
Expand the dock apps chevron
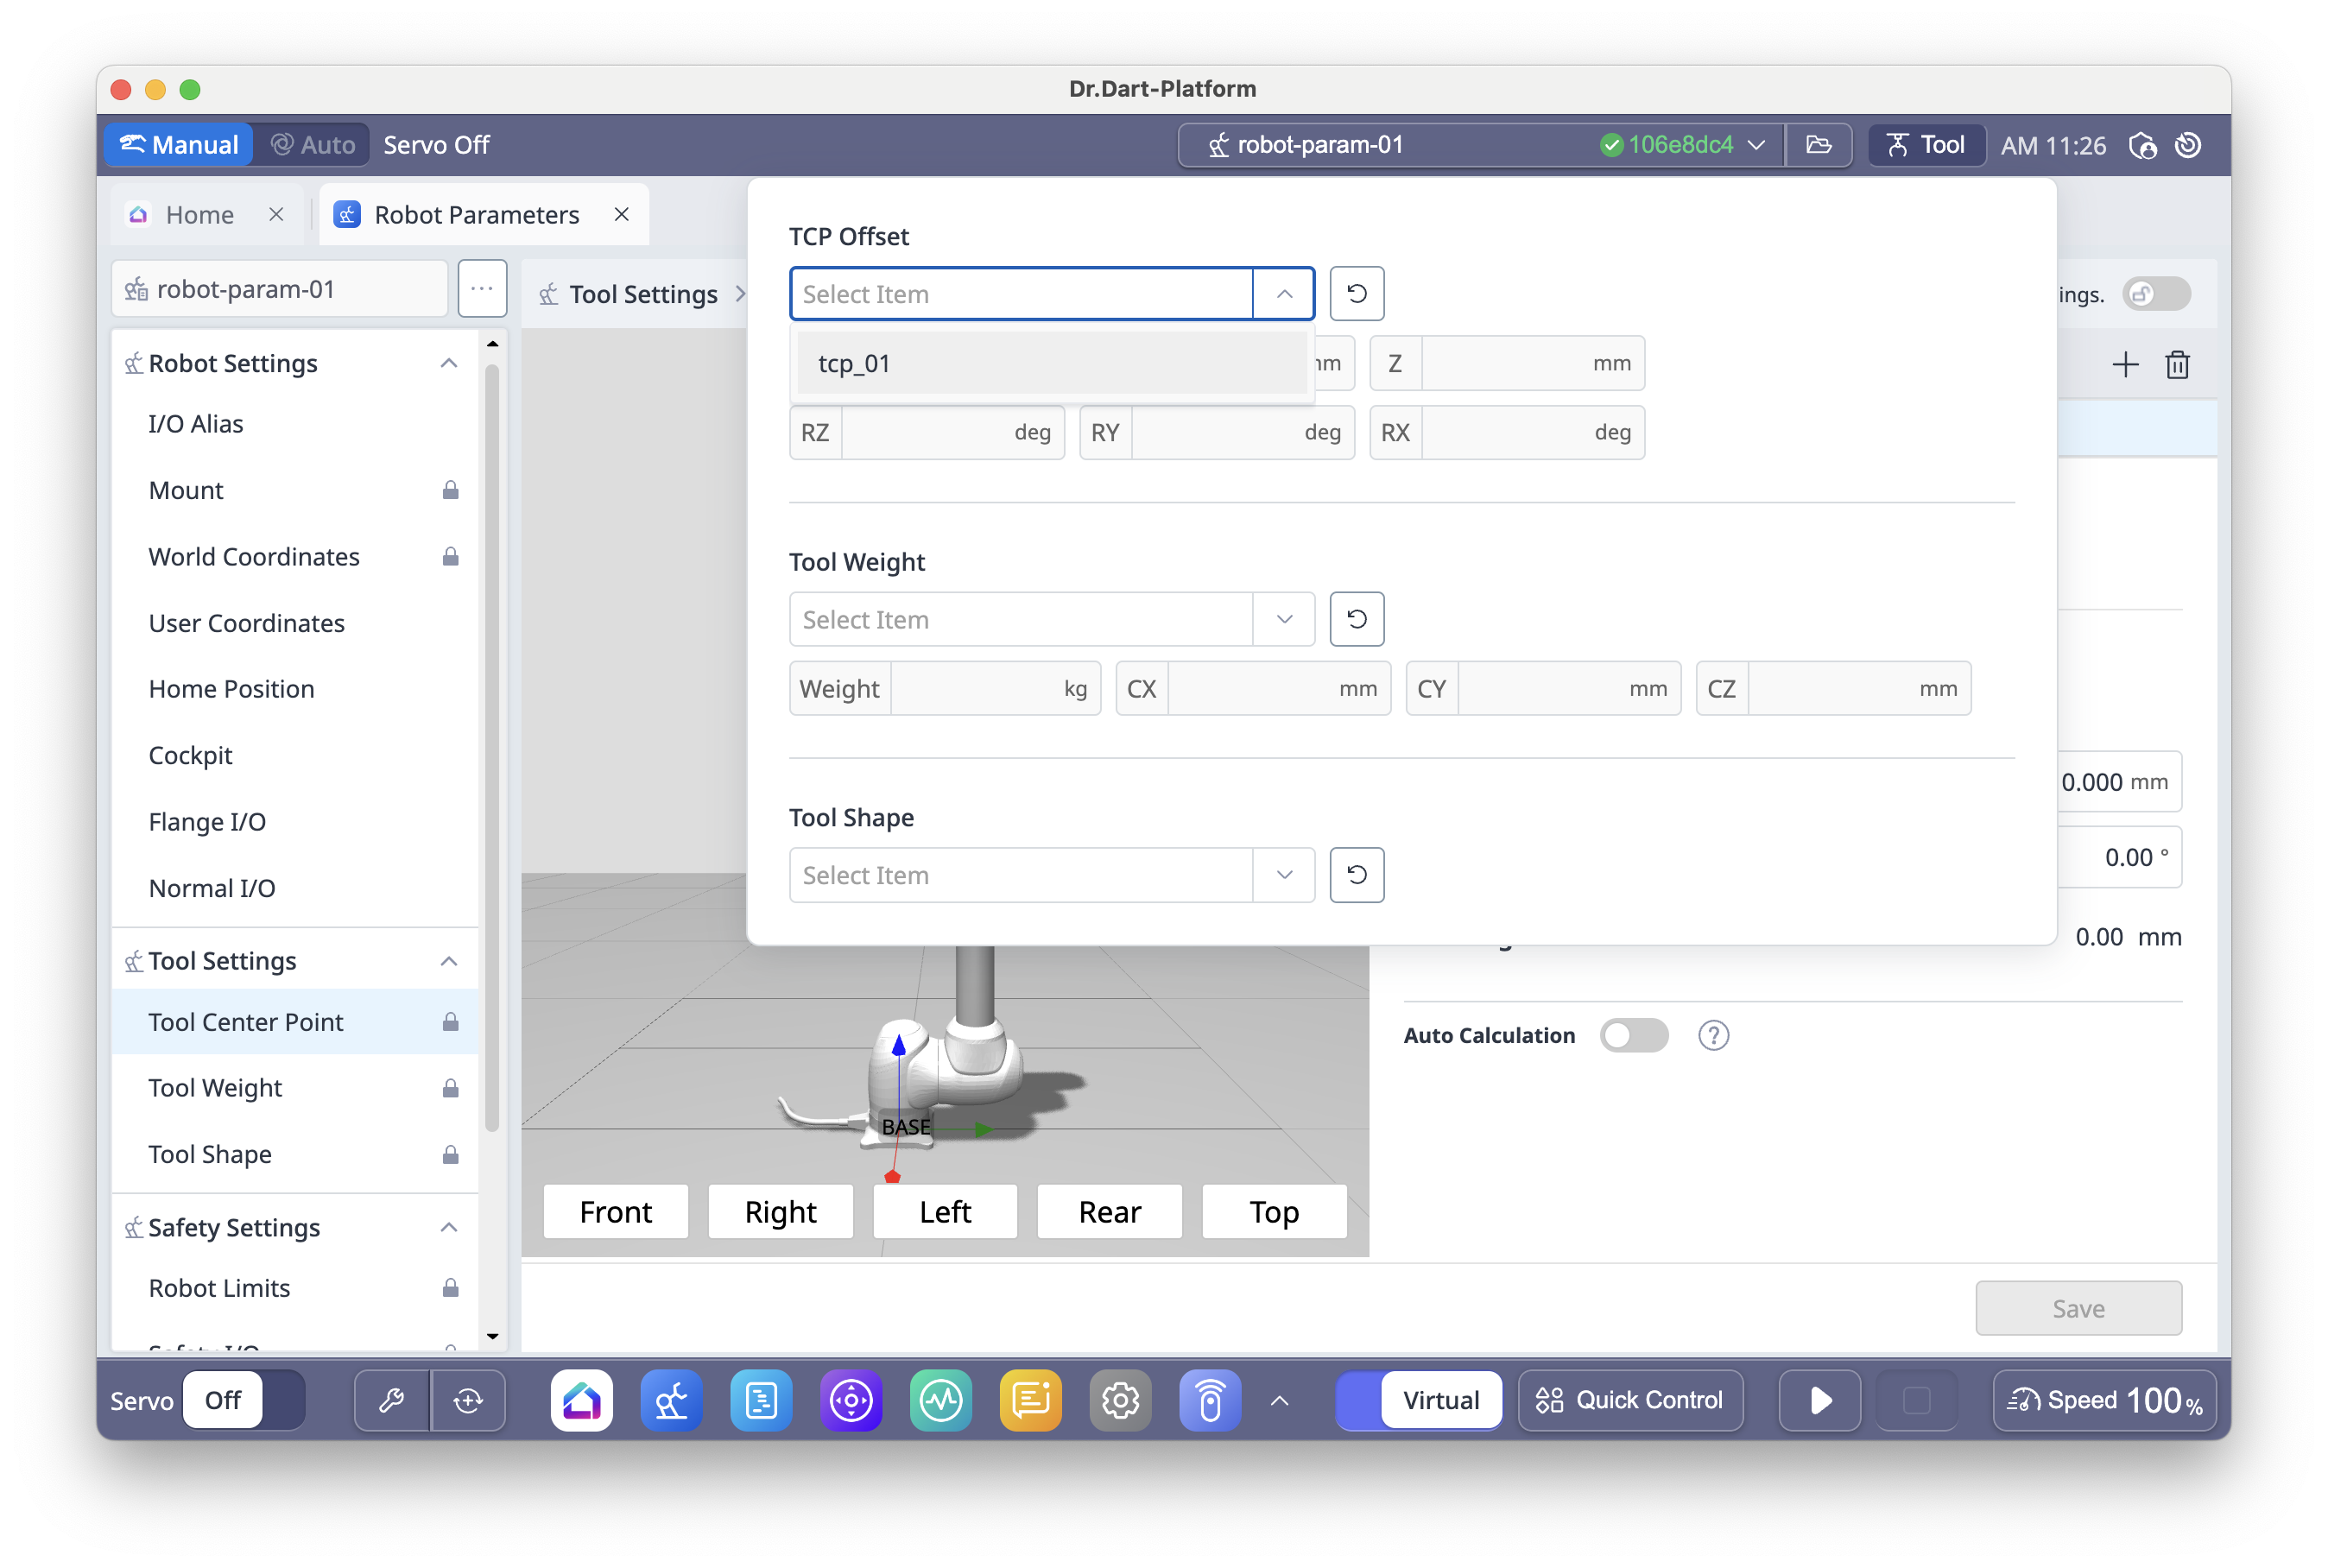[1279, 1401]
